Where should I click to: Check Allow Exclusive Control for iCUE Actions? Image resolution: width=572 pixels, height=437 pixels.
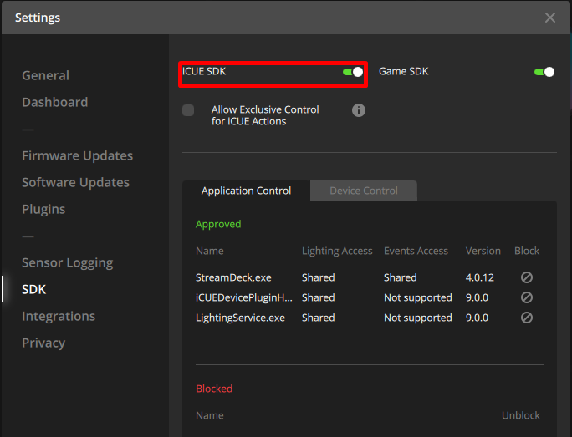pos(188,110)
